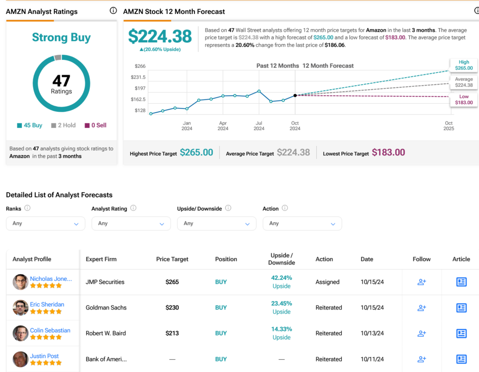Follow Nicholas Jones with the follow icon
Image resolution: width=479 pixels, height=372 pixels.
click(421, 282)
